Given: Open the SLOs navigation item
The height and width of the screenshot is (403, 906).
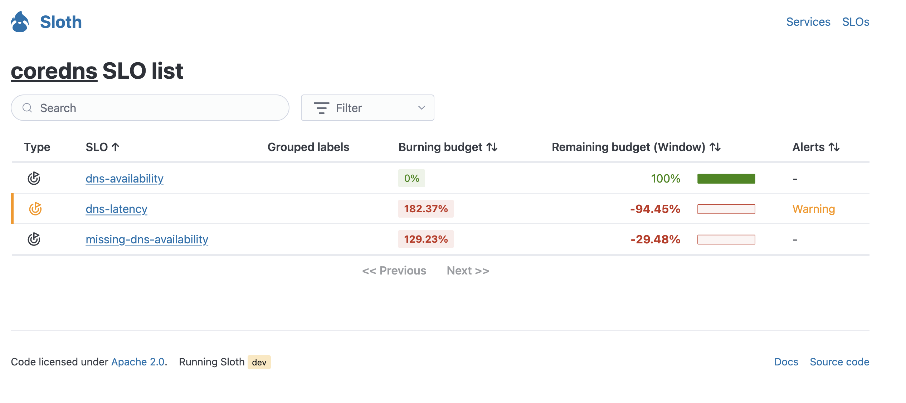Looking at the screenshot, I should point(856,22).
